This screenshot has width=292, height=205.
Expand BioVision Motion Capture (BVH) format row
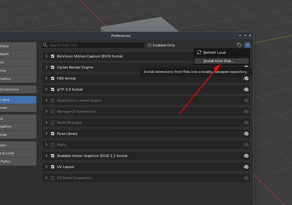pos(47,56)
